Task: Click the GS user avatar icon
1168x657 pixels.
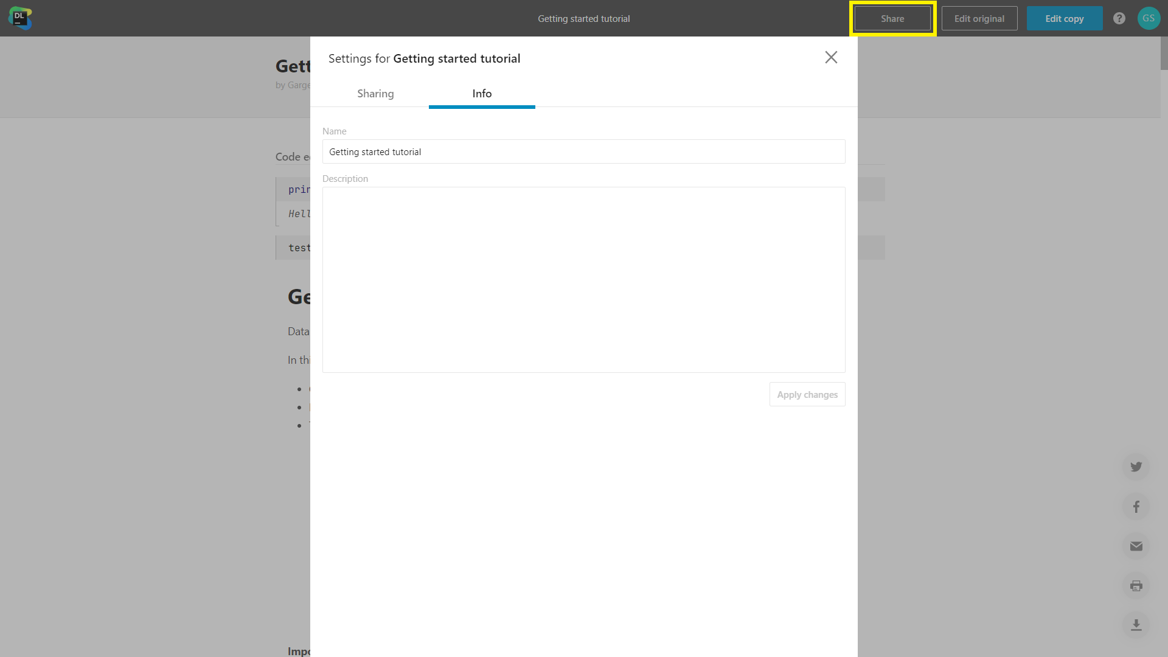Action: pyautogui.click(x=1149, y=18)
